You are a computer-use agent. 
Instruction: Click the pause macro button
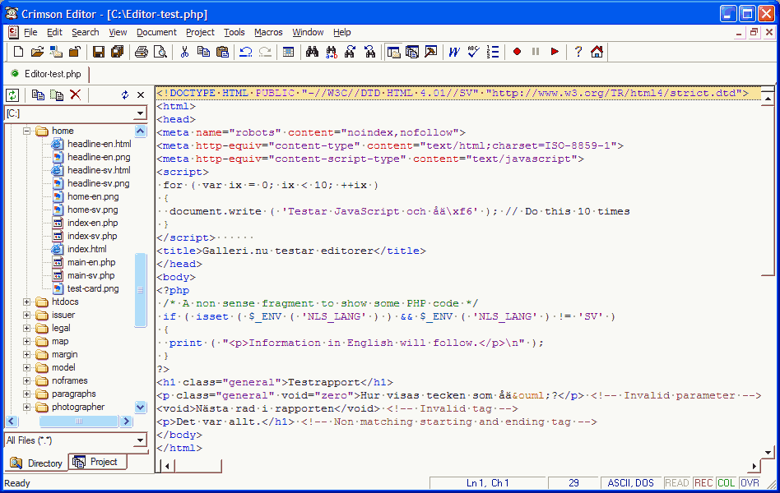click(x=536, y=52)
